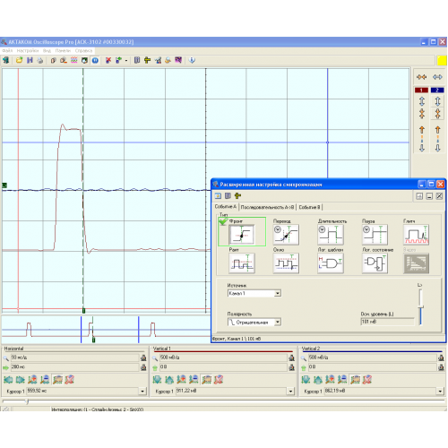Adjust the trigger level vertical slider

coord(421,307)
